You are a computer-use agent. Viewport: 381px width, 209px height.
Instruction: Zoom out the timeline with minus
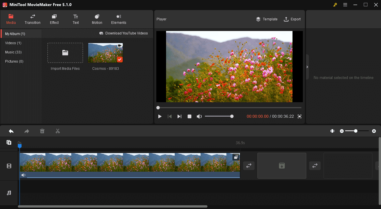click(342, 131)
